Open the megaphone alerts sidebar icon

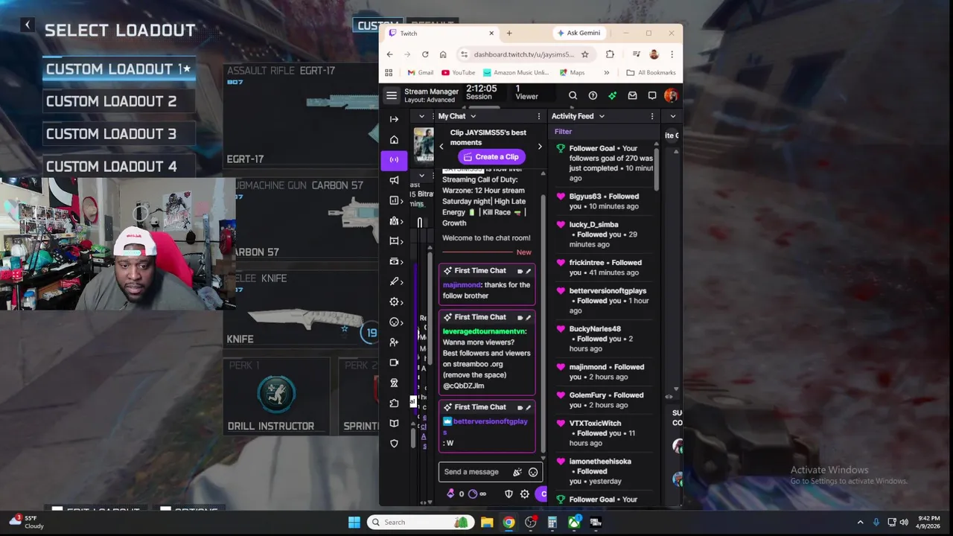point(394,180)
